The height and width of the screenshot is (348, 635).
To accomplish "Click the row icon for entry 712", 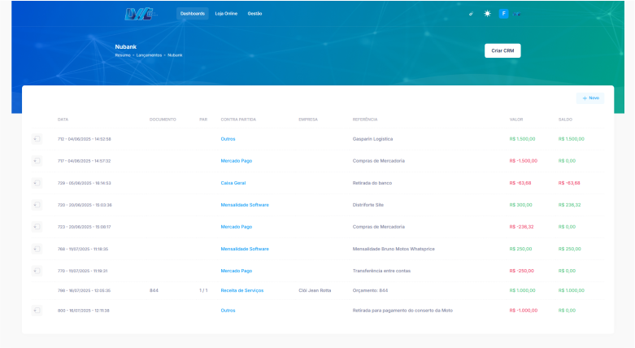I will click(37, 139).
